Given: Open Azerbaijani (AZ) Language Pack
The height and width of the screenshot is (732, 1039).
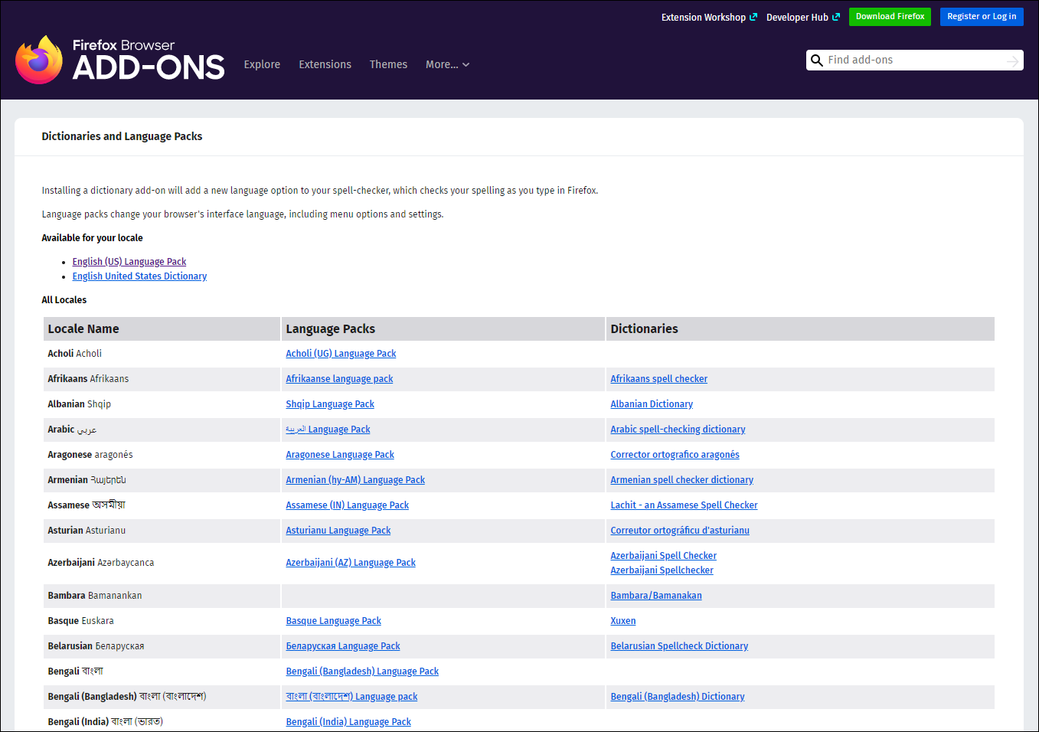Looking at the screenshot, I should [351, 563].
